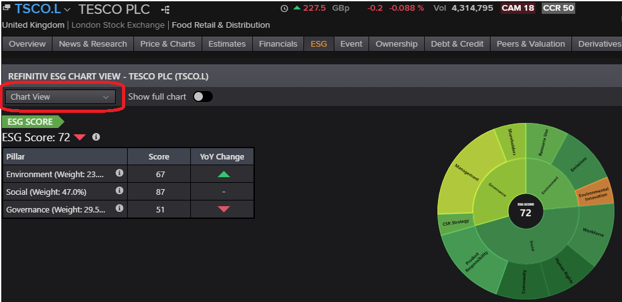Screen dimensions: 622x302
Task: Go to the Ownership tab
Action: (x=396, y=44)
